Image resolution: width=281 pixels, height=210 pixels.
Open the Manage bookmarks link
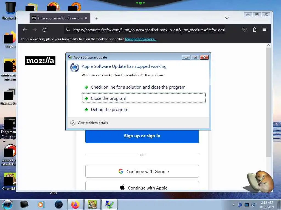[141, 39]
